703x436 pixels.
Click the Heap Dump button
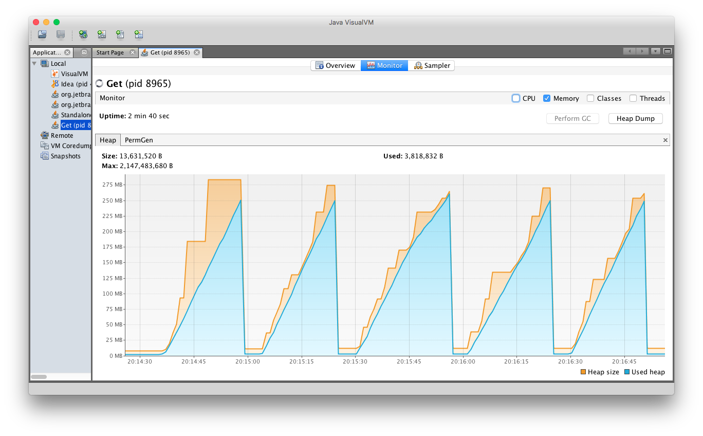pos(635,118)
